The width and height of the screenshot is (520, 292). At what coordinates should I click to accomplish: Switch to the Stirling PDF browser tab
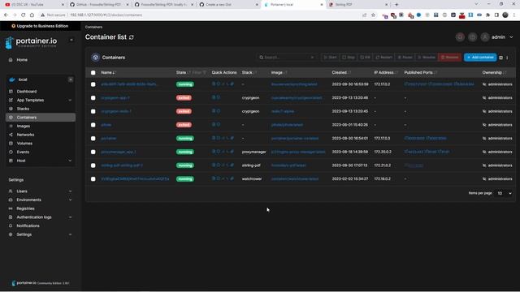(359, 5)
